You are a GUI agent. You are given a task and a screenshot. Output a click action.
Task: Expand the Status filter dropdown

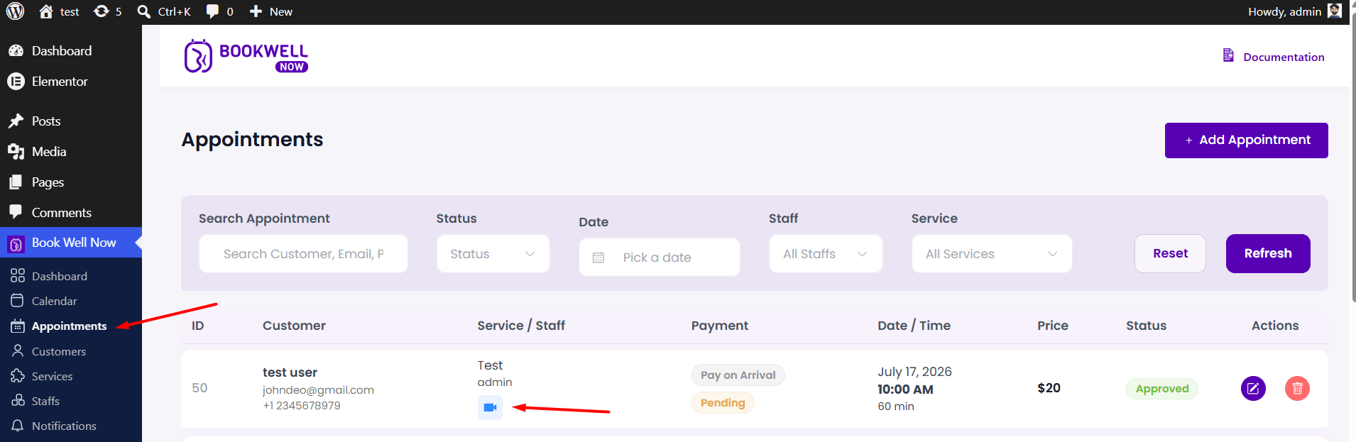point(493,254)
